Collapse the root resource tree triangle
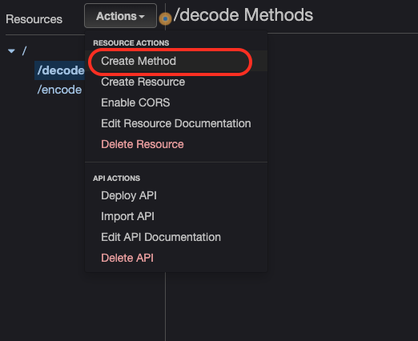418x341 pixels. 11,50
